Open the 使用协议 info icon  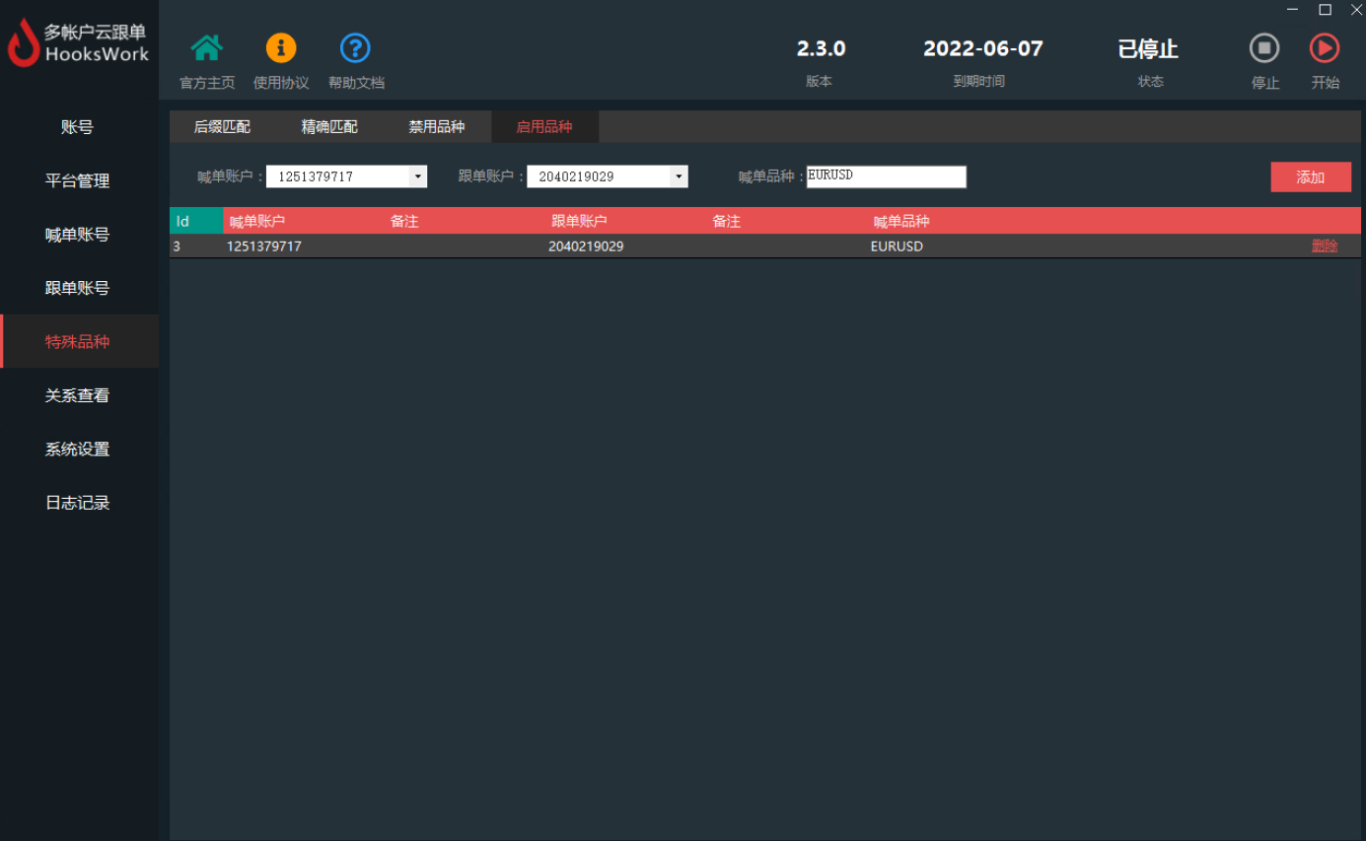coord(281,48)
